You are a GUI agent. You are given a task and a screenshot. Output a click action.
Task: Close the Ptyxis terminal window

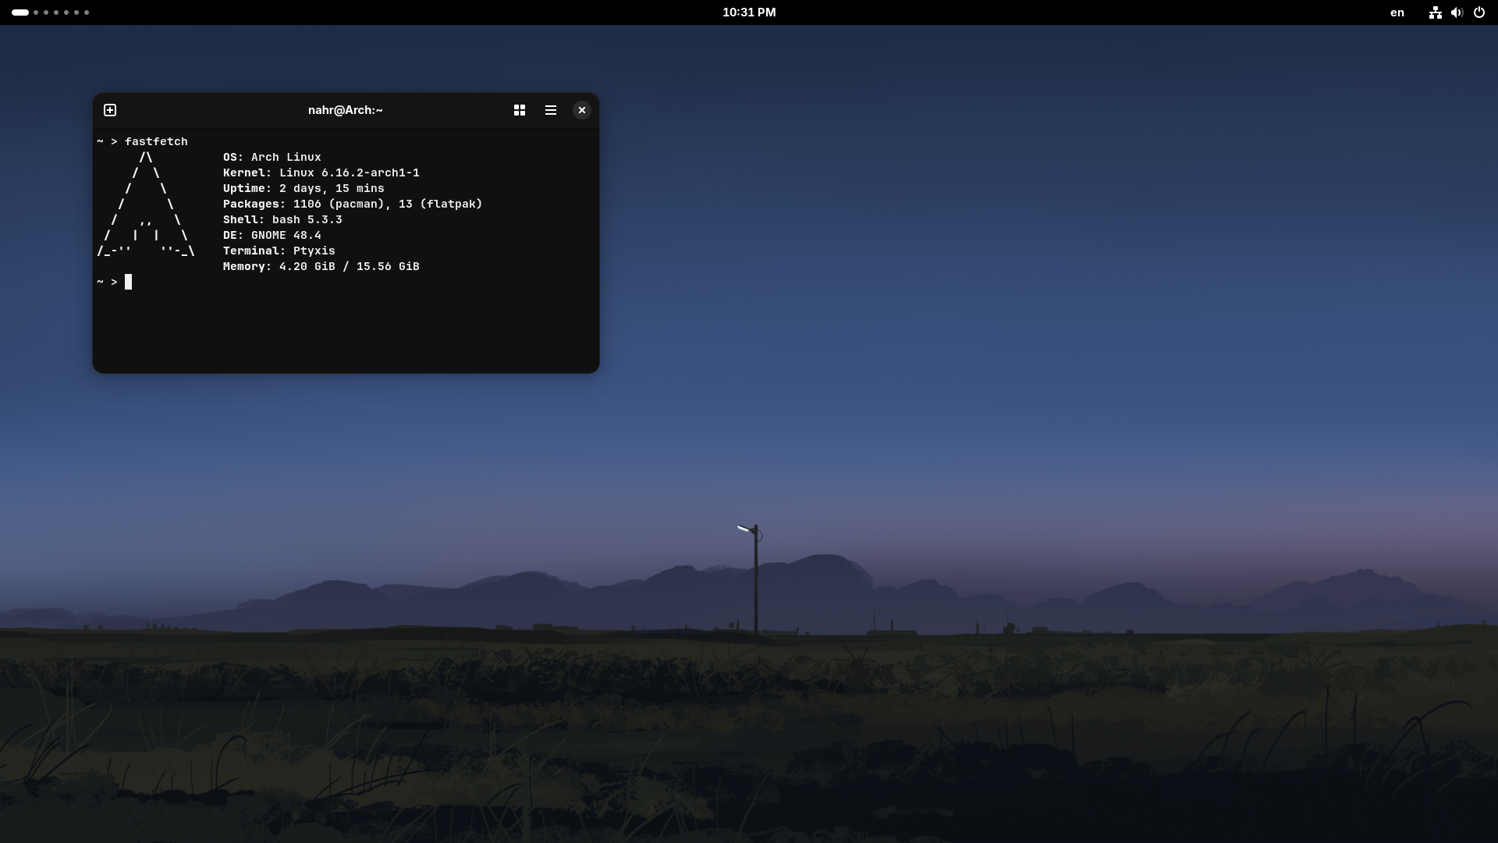click(582, 110)
